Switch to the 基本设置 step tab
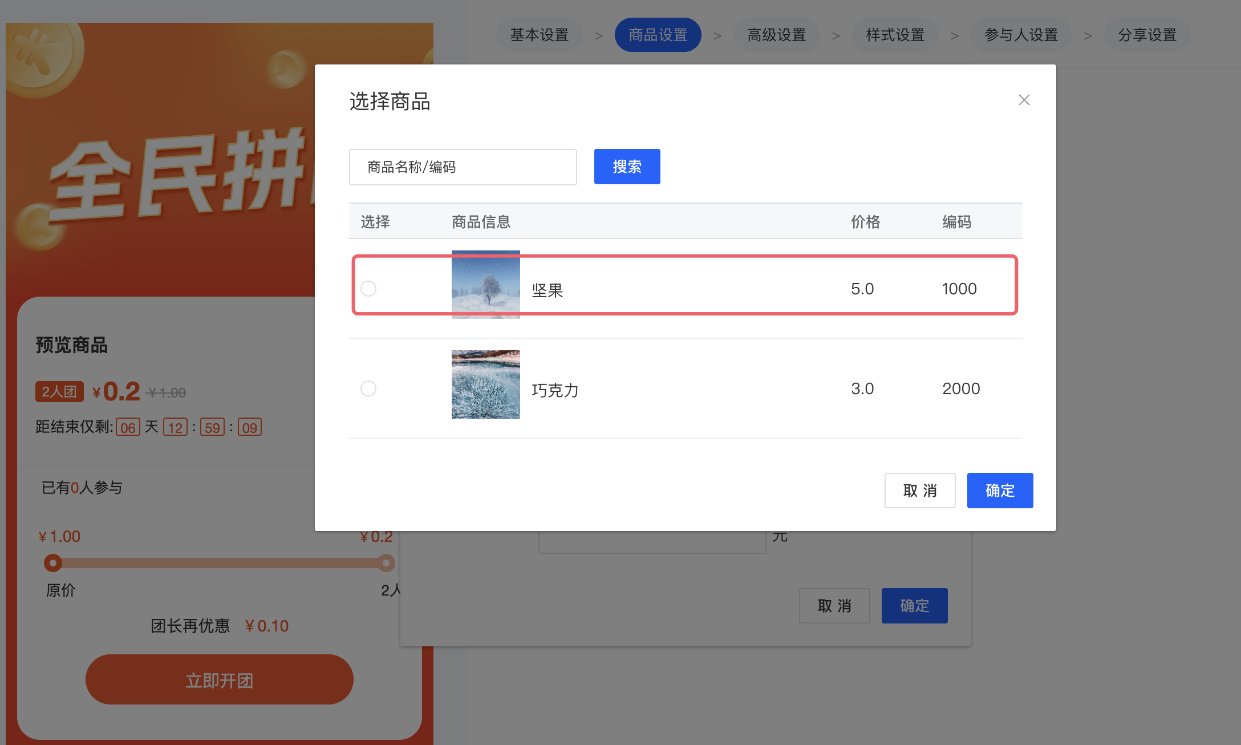1241x745 pixels. [x=539, y=35]
